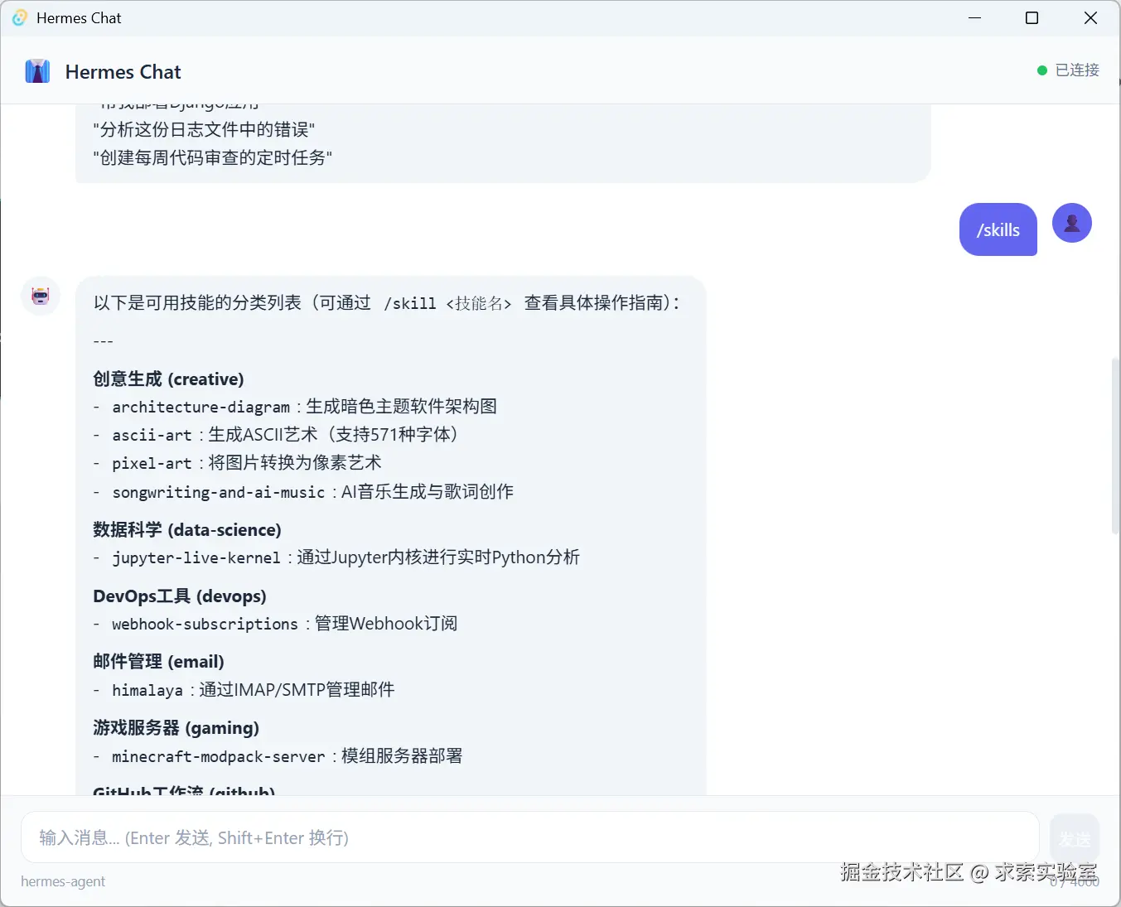Screen dimensions: 1121x907
Task: Click the ascii-art skill line
Action: click(276, 435)
